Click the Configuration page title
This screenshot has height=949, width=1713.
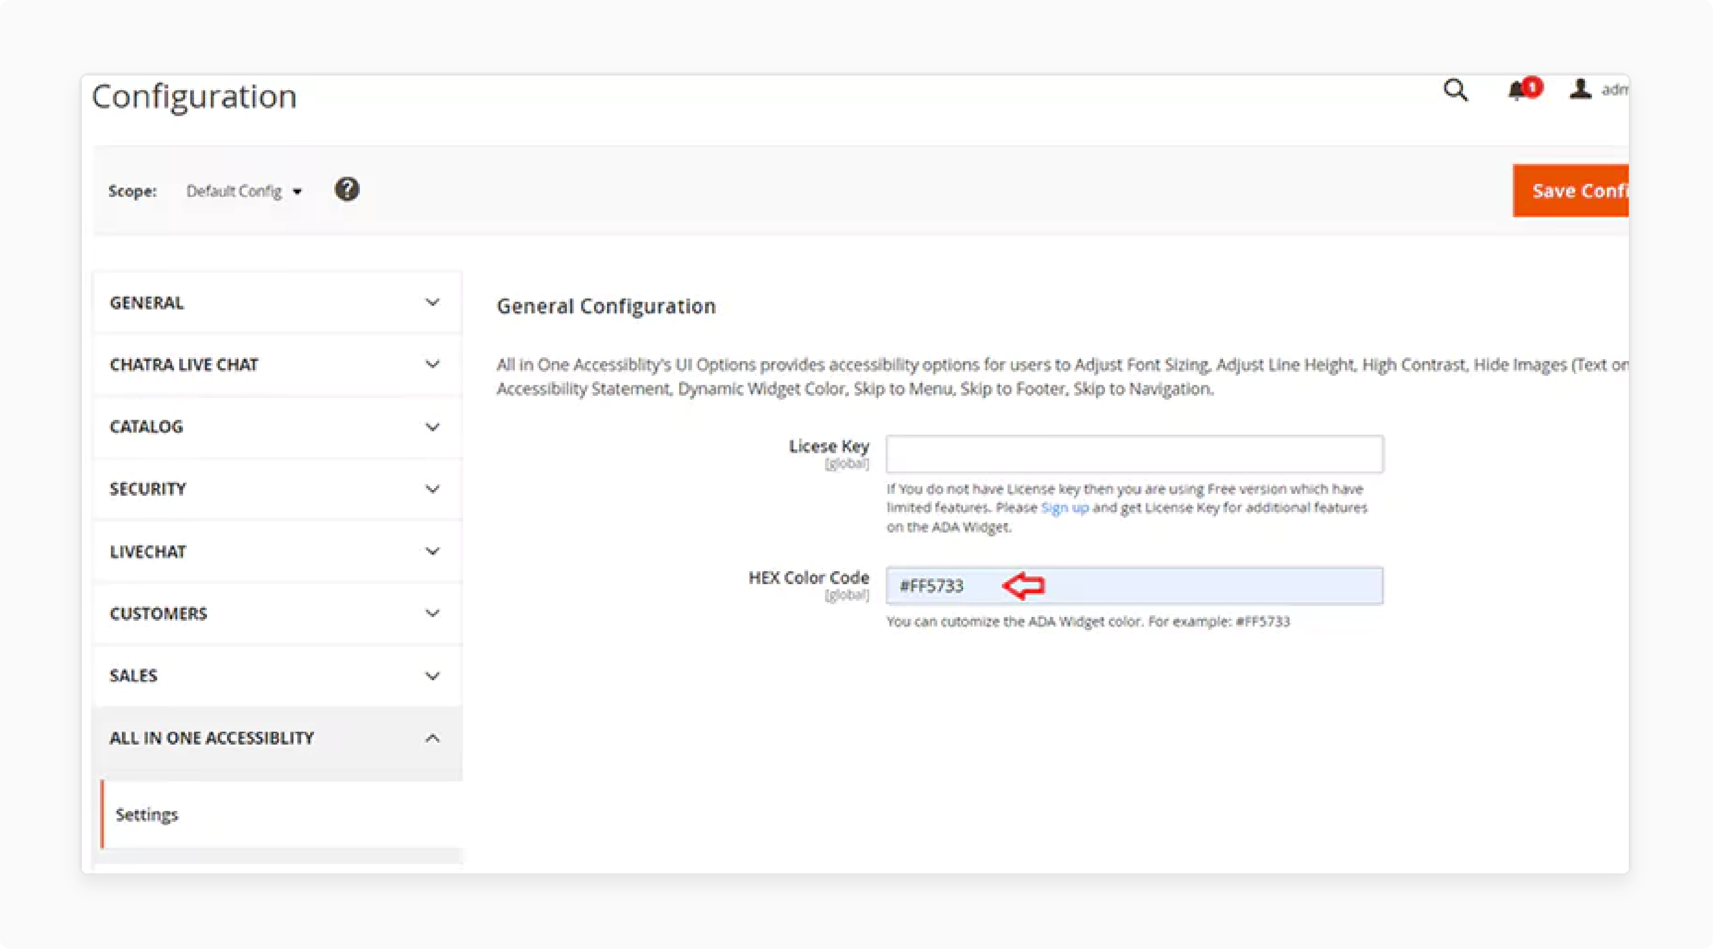194,97
